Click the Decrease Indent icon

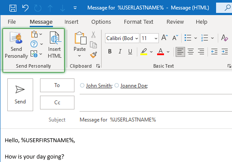point(214,52)
